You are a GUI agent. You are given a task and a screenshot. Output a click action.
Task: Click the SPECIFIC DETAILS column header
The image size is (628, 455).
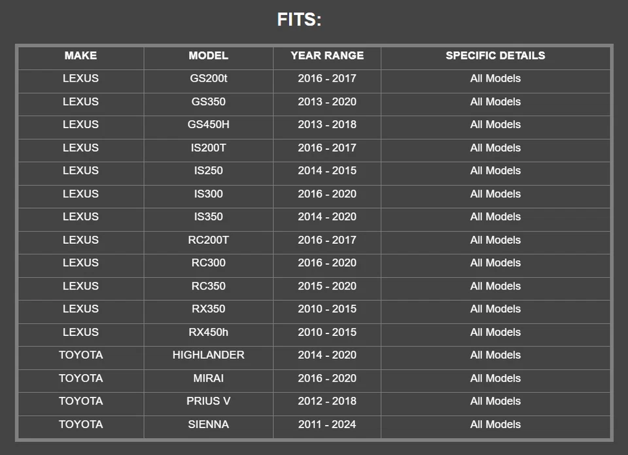495,56
